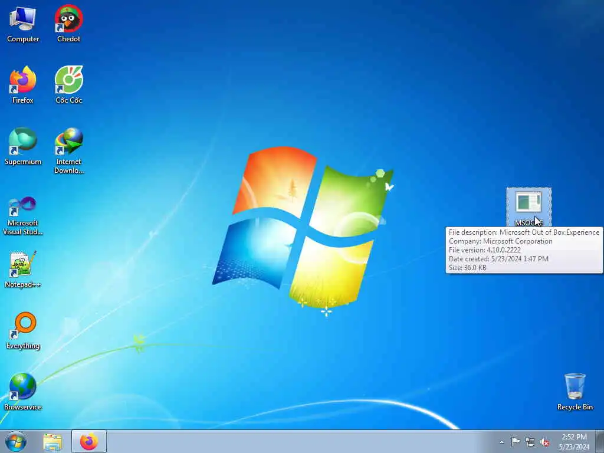
Task: Open the Action Center flag icon
Action: (x=516, y=442)
